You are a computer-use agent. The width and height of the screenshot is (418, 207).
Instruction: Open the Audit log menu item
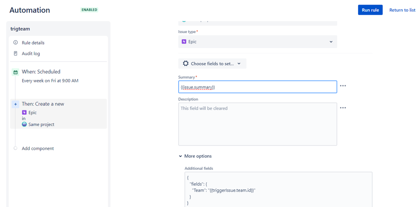31,54
